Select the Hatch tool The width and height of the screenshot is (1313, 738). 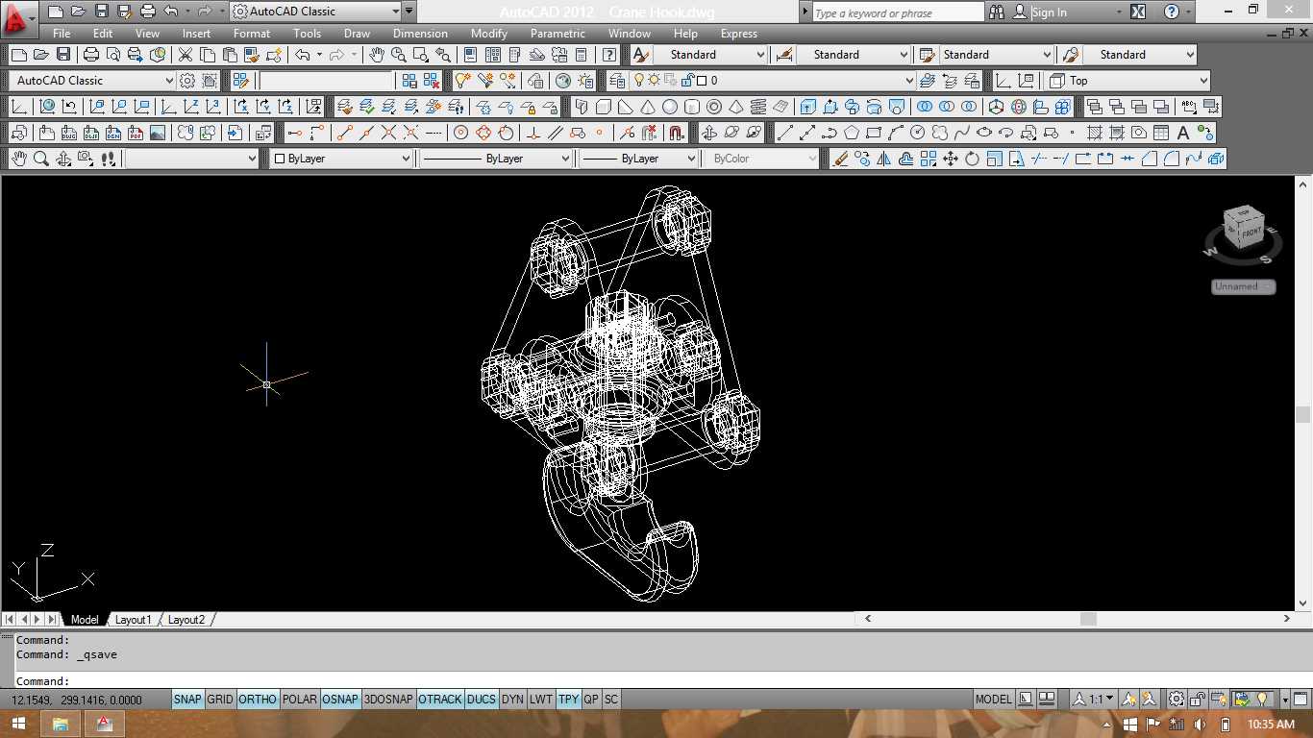pos(1095,133)
